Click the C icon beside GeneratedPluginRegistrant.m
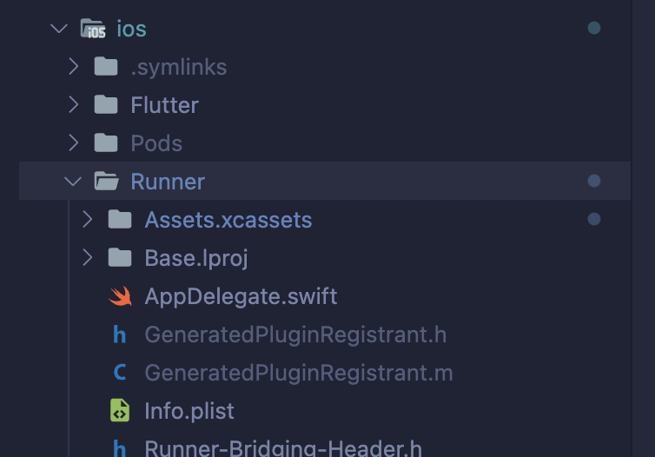Image resolution: width=655 pixels, height=457 pixels. point(120,373)
